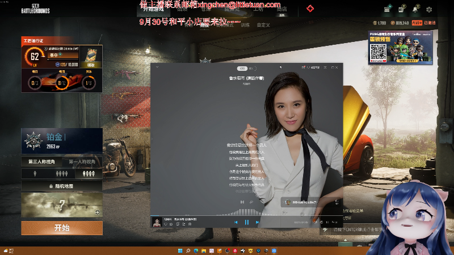This screenshot has width=454, height=255.
Task: Click the red swirl icon in top bar
Action: [310, 8]
